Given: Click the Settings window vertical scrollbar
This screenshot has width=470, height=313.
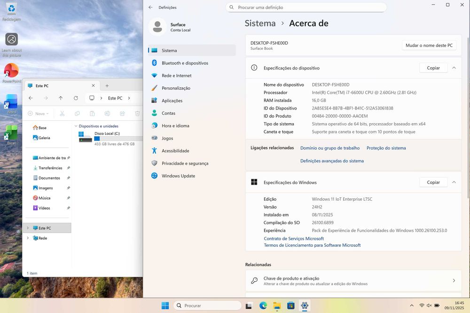Looking at the screenshot, I should tap(468, 117).
